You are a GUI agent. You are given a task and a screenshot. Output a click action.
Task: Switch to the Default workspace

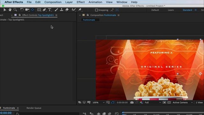click(155, 10)
